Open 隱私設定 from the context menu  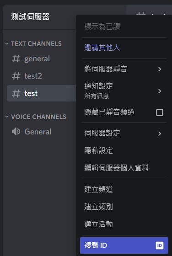pos(124,151)
